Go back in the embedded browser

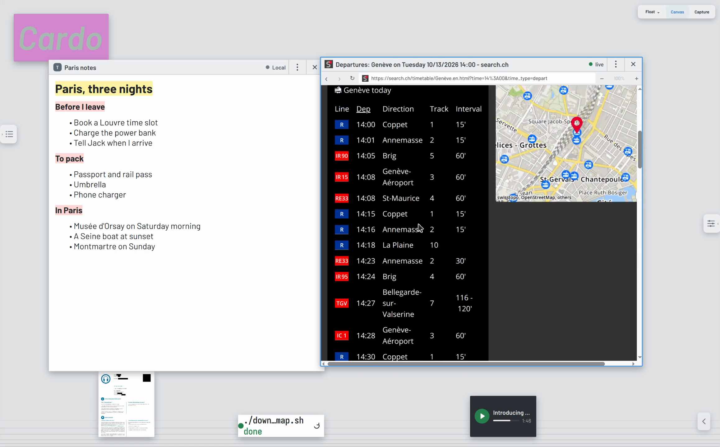(x=326, y=79)
